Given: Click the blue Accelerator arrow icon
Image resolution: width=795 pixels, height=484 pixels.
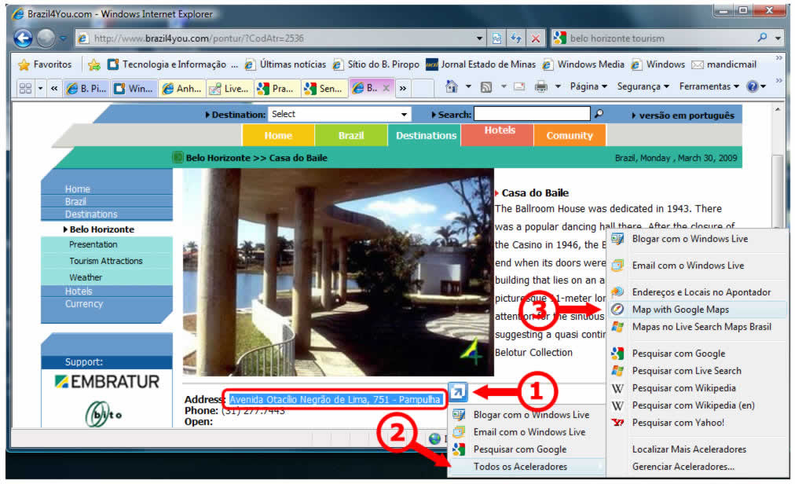Looking at the screenshot, I should pyautogui.click(x=458, y=391).
